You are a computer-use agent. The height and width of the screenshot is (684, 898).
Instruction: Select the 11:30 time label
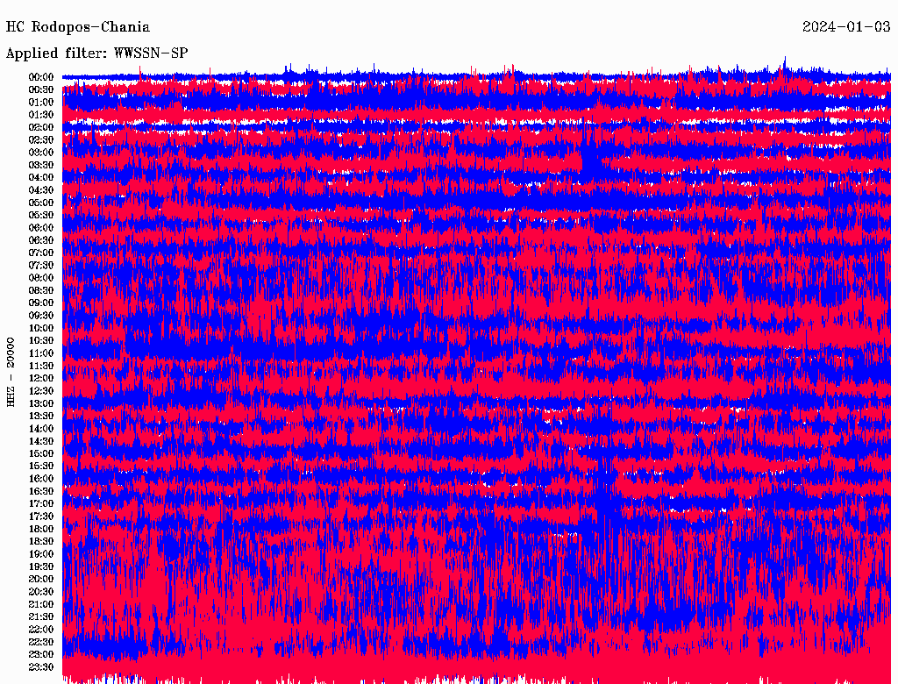(41, 366)
